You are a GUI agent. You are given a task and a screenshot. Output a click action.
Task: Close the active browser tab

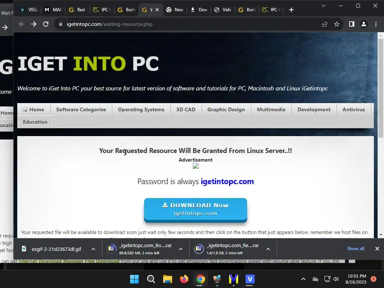coord(157,10)
